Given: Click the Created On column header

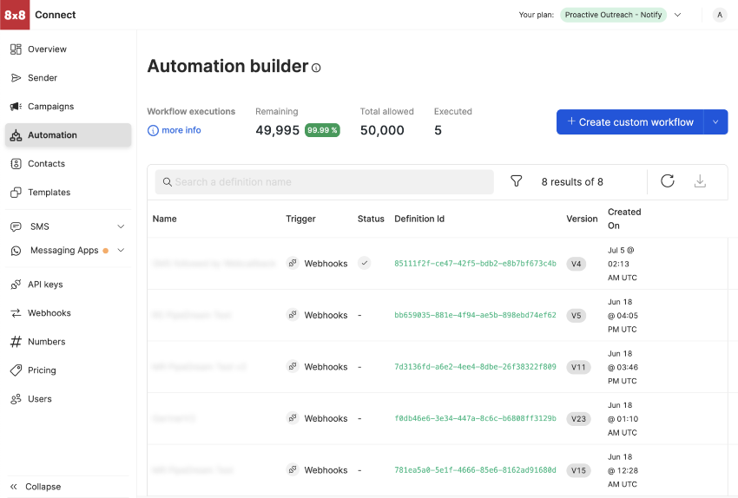Looking at the screenshot, I should [x=624, y=219].
